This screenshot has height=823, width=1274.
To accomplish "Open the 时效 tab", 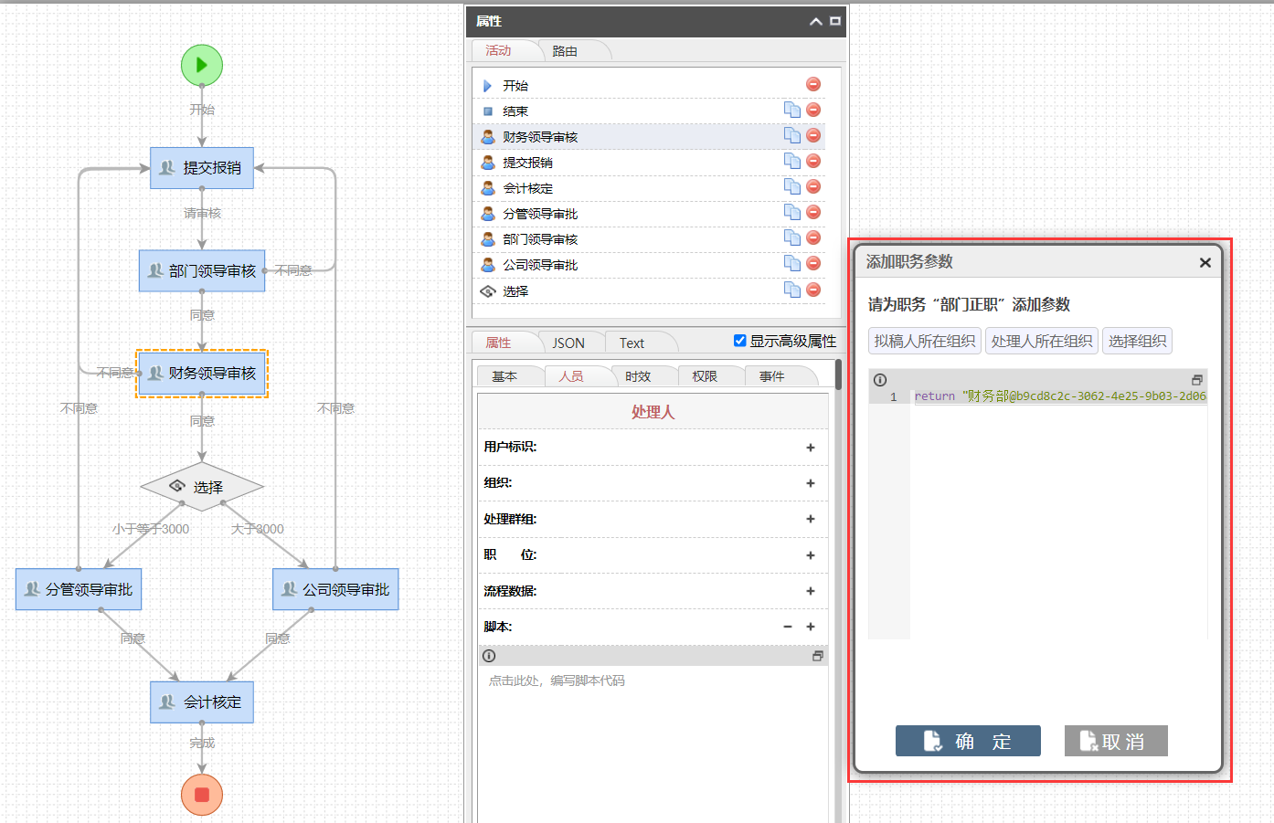I will [638, 376].
